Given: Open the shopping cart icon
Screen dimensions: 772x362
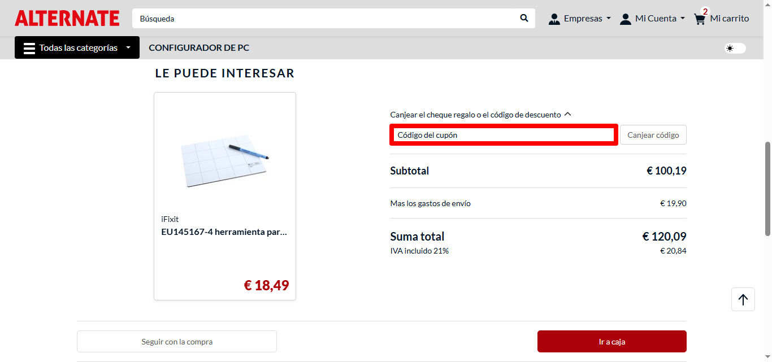Looking at the screenshot, I should coord(700,19).
